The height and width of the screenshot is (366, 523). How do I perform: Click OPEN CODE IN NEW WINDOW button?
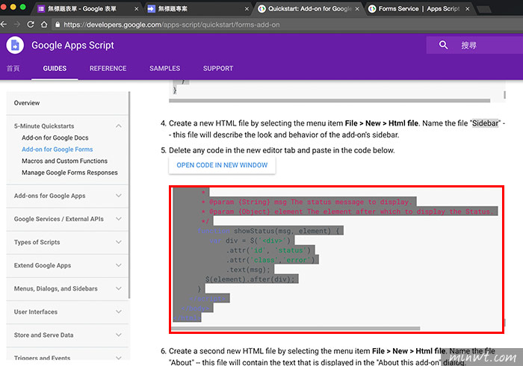pyautogui.click(x=222, y=165)
